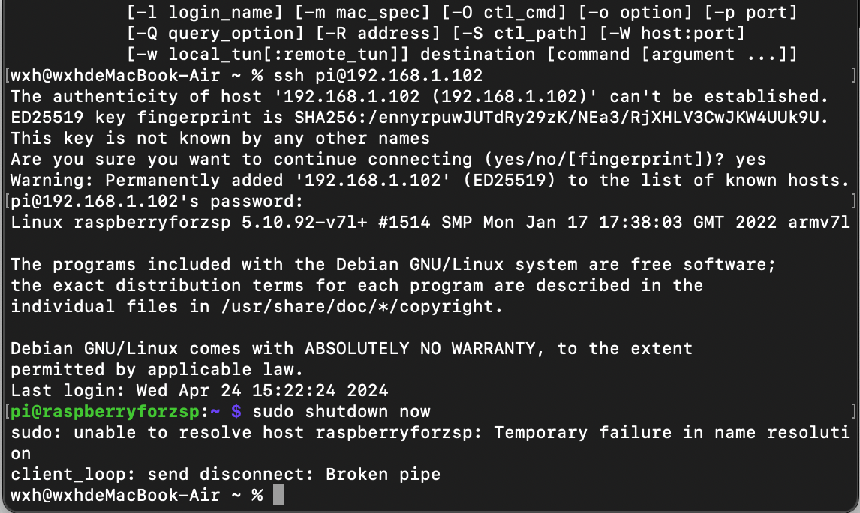The height and width of the screenshot is (513, 860).
Task: Click the "sudo shutdown now" command
Action: [x=341, y=411]
